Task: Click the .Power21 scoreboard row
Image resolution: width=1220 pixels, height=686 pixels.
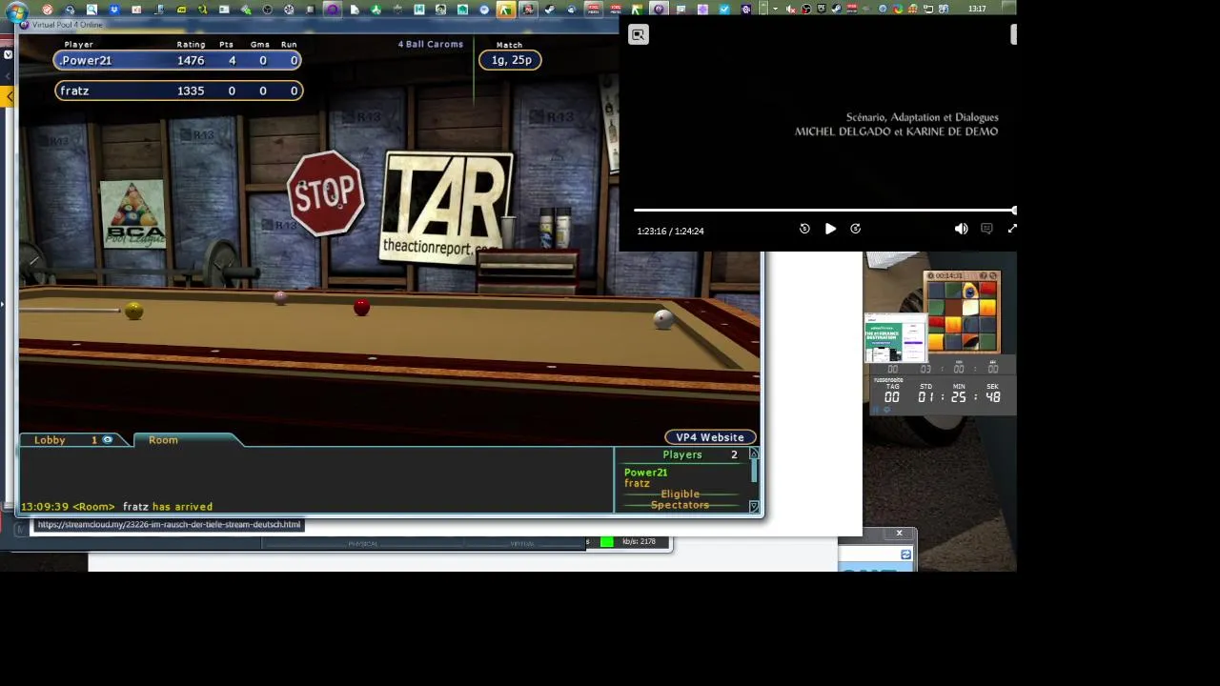Action: pyautogui.click(x=178, y=60)
